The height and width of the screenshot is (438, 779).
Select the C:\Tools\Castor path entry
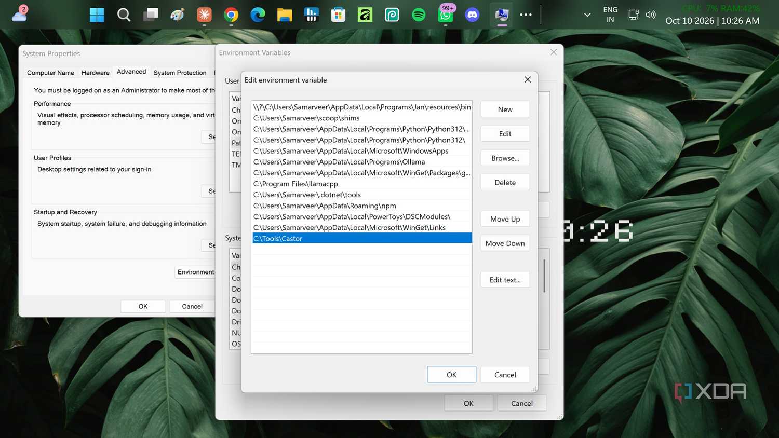(362, 239)
